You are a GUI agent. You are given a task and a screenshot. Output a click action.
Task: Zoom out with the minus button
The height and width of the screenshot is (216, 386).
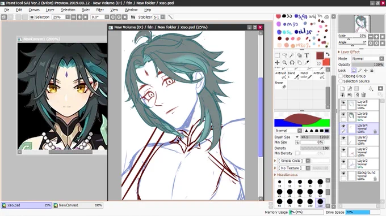tap(73, 17)
